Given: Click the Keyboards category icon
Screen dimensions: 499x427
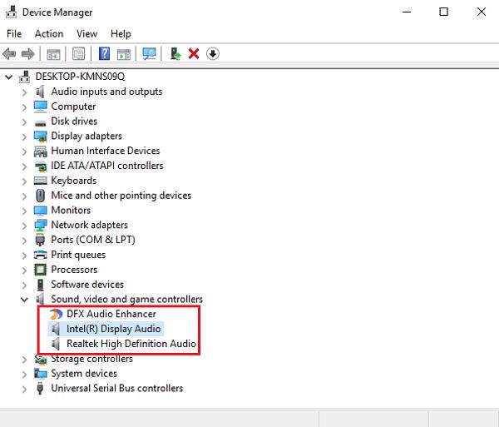Looking at the screenshot, I should click(x=41, y=181).
